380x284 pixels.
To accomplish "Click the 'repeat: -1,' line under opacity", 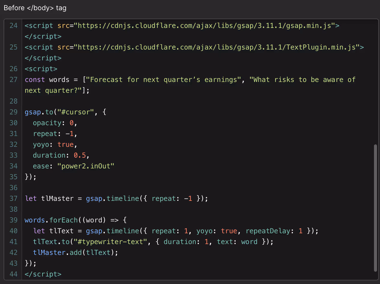I will pyautogui.click(x=55, y=134).
